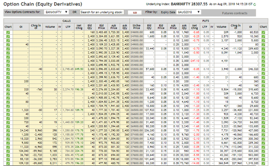This screenshot has height=166, width=271.
Task: Select puts volume value 368,549
Action: click(223, 163)
